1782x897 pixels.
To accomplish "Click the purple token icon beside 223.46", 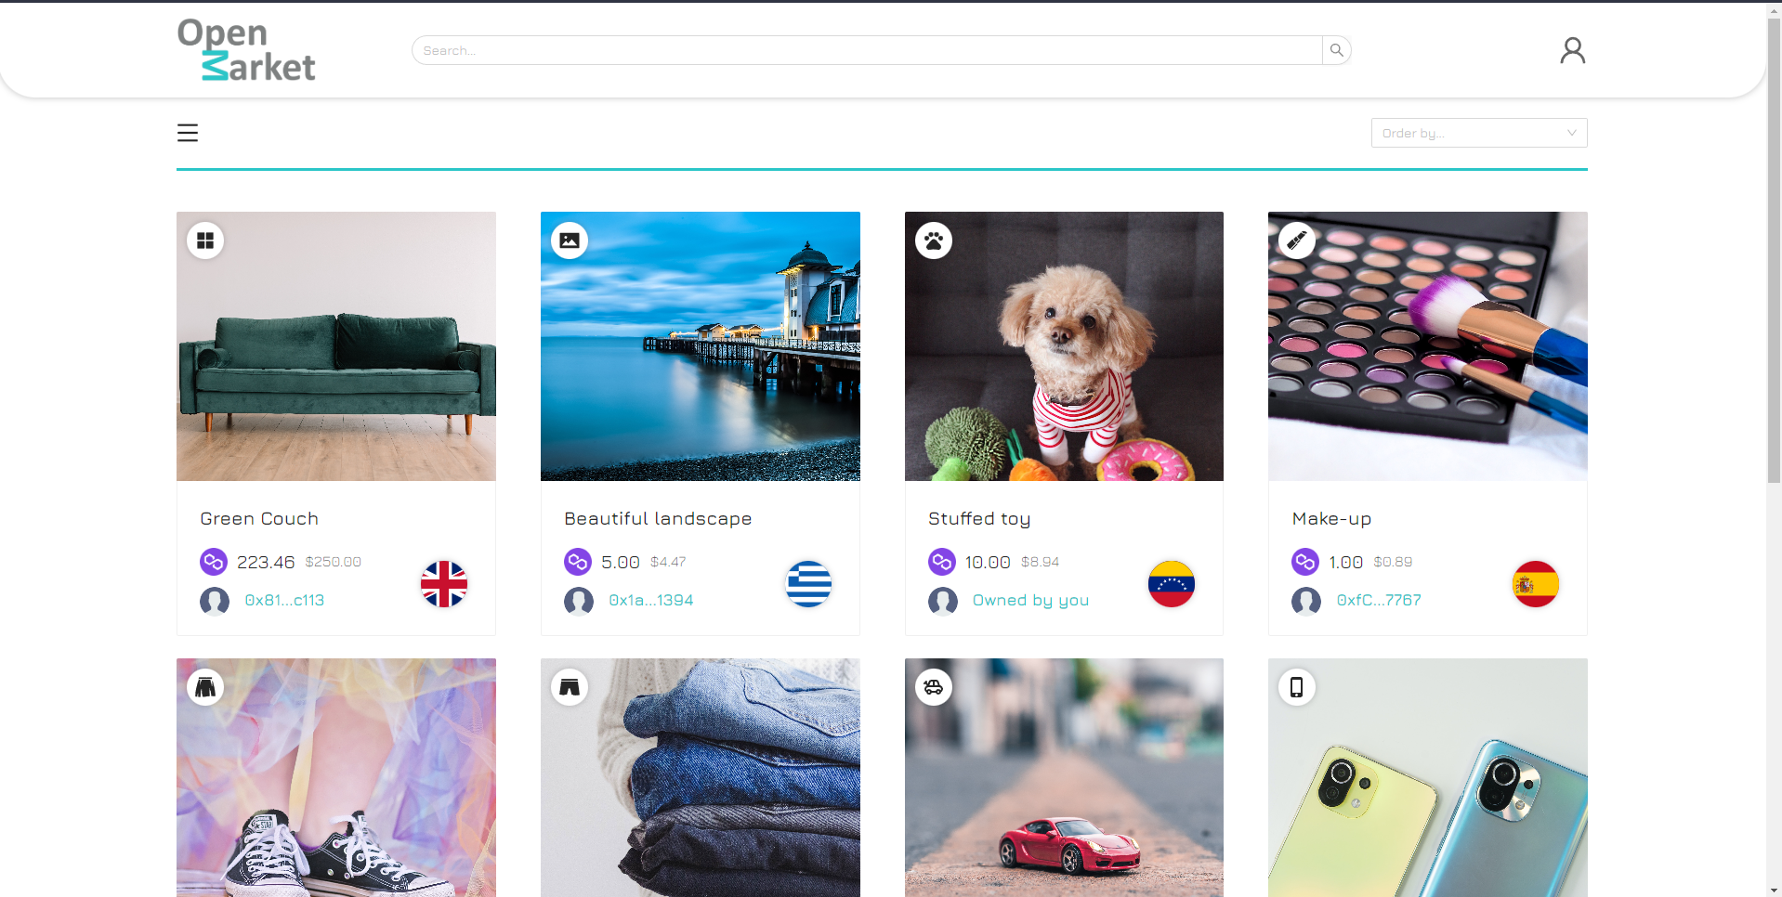I will point(214,562).
